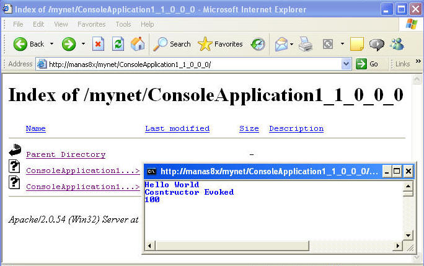424x266 pixels.
Task: Open the File menu
Action: (18, 24)
